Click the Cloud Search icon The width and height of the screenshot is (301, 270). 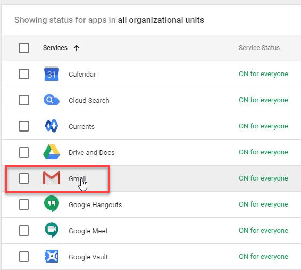(x=52, y=100)
